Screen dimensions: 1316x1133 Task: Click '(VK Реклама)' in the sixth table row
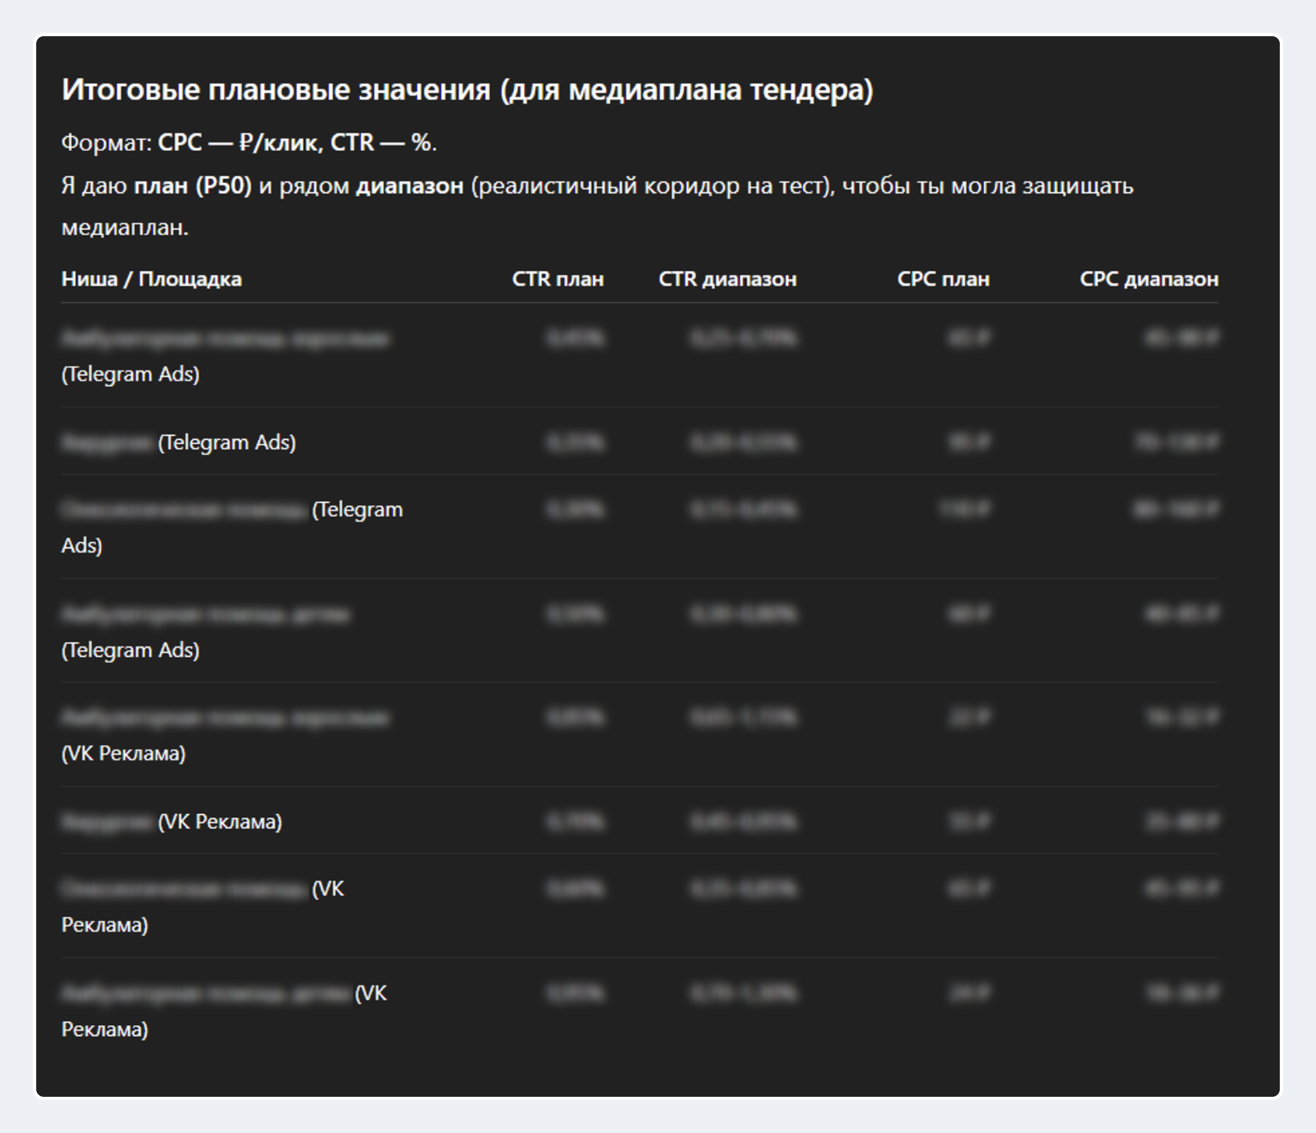coord(220,821)
